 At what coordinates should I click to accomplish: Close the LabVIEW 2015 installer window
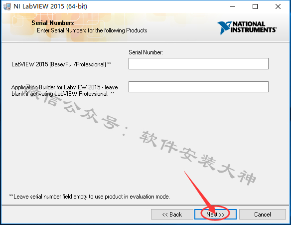coord(278,6)
